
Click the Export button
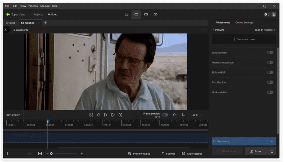coord(256,151)
